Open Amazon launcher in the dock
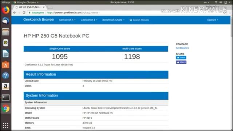 (6, 87)
